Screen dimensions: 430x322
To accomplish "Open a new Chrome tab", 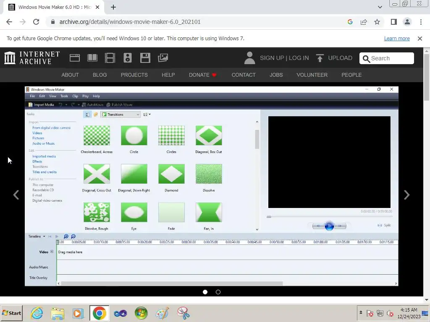I will [113, 7].
